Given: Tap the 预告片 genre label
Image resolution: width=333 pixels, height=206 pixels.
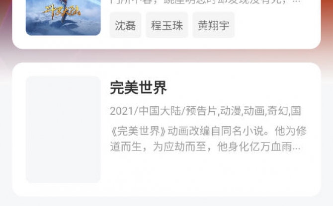Looking at the screenshot, I should 202,111.
